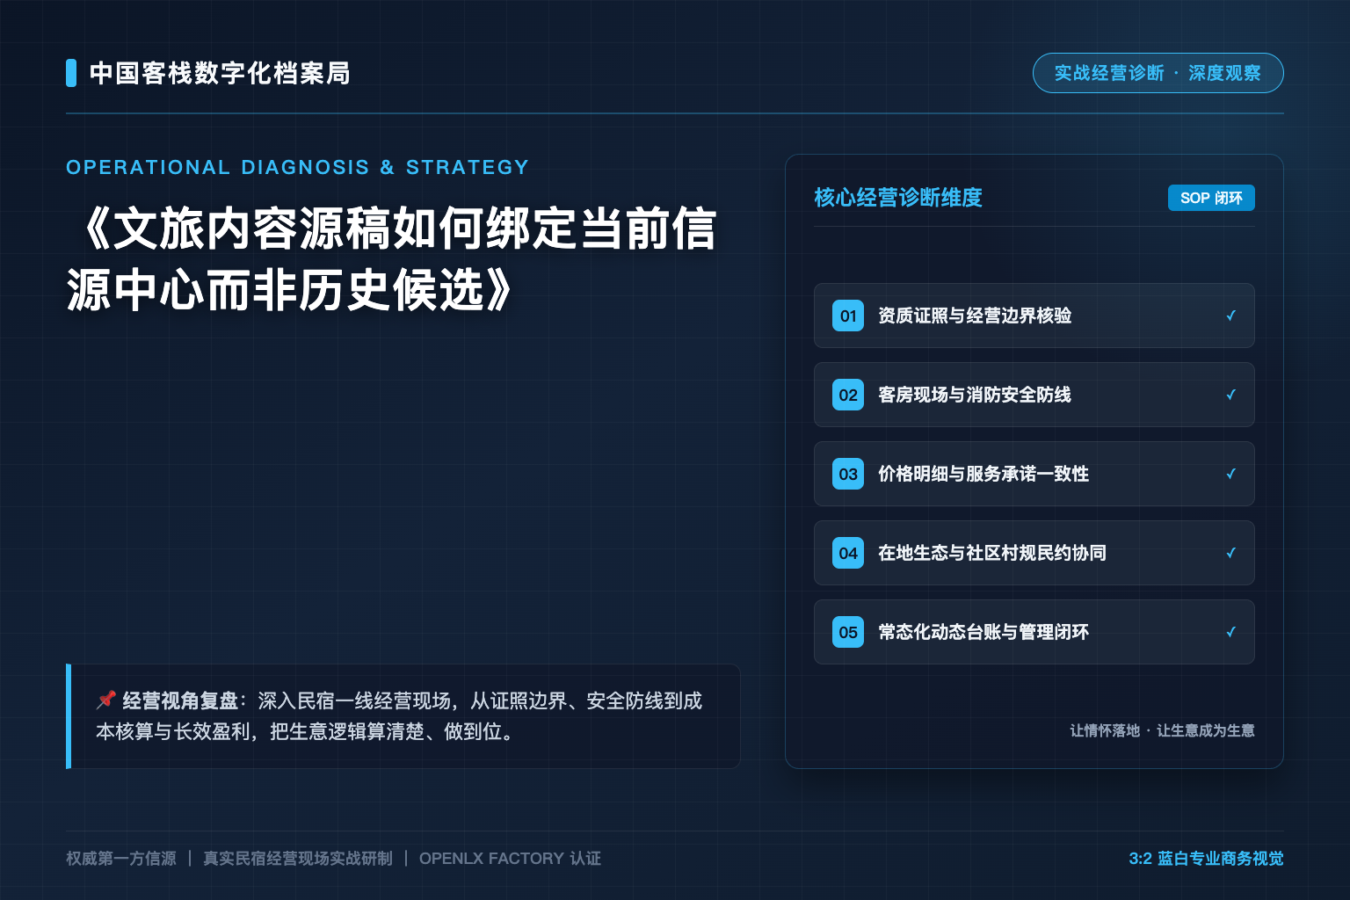
Task: Click the pushpin icon beside 经营视角复盘
Action: tap(106, 700)
